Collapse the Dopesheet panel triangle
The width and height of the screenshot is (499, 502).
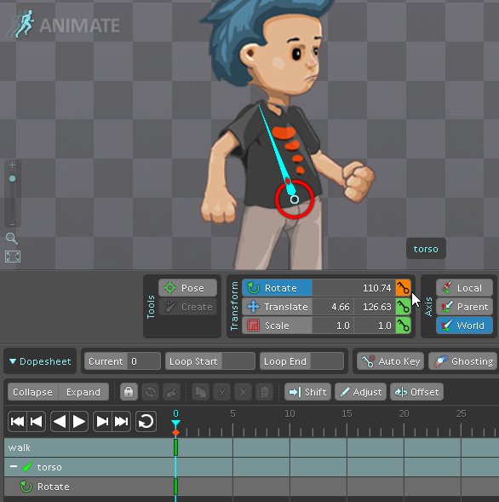coord(13,361)
